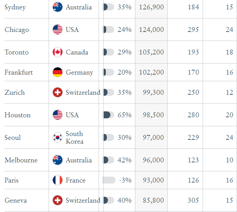Click the German flag icon for Frankfurt
The width and height of the screenshot is (237, 212).
[58, 72]
